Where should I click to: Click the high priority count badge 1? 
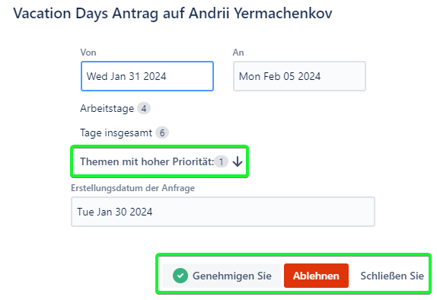pyautogui.click(x=222, y=161)
